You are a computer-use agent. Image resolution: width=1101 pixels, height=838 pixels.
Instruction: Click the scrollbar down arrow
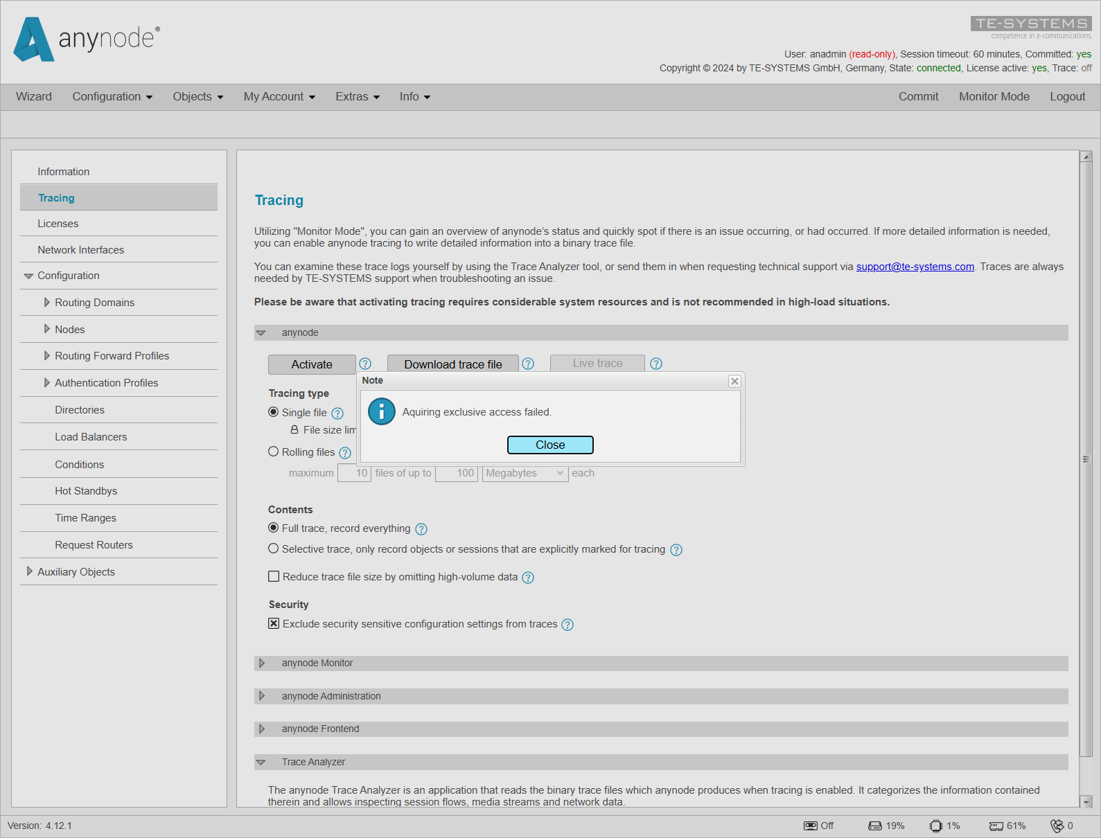click(x=1086, y=801)
